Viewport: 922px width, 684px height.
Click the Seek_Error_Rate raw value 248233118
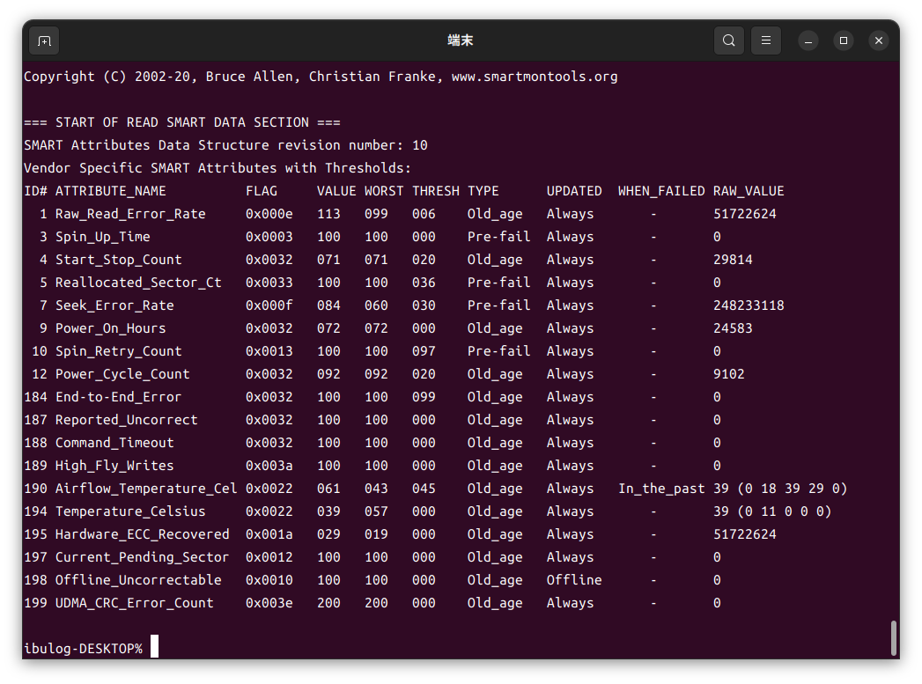[748, 305]
